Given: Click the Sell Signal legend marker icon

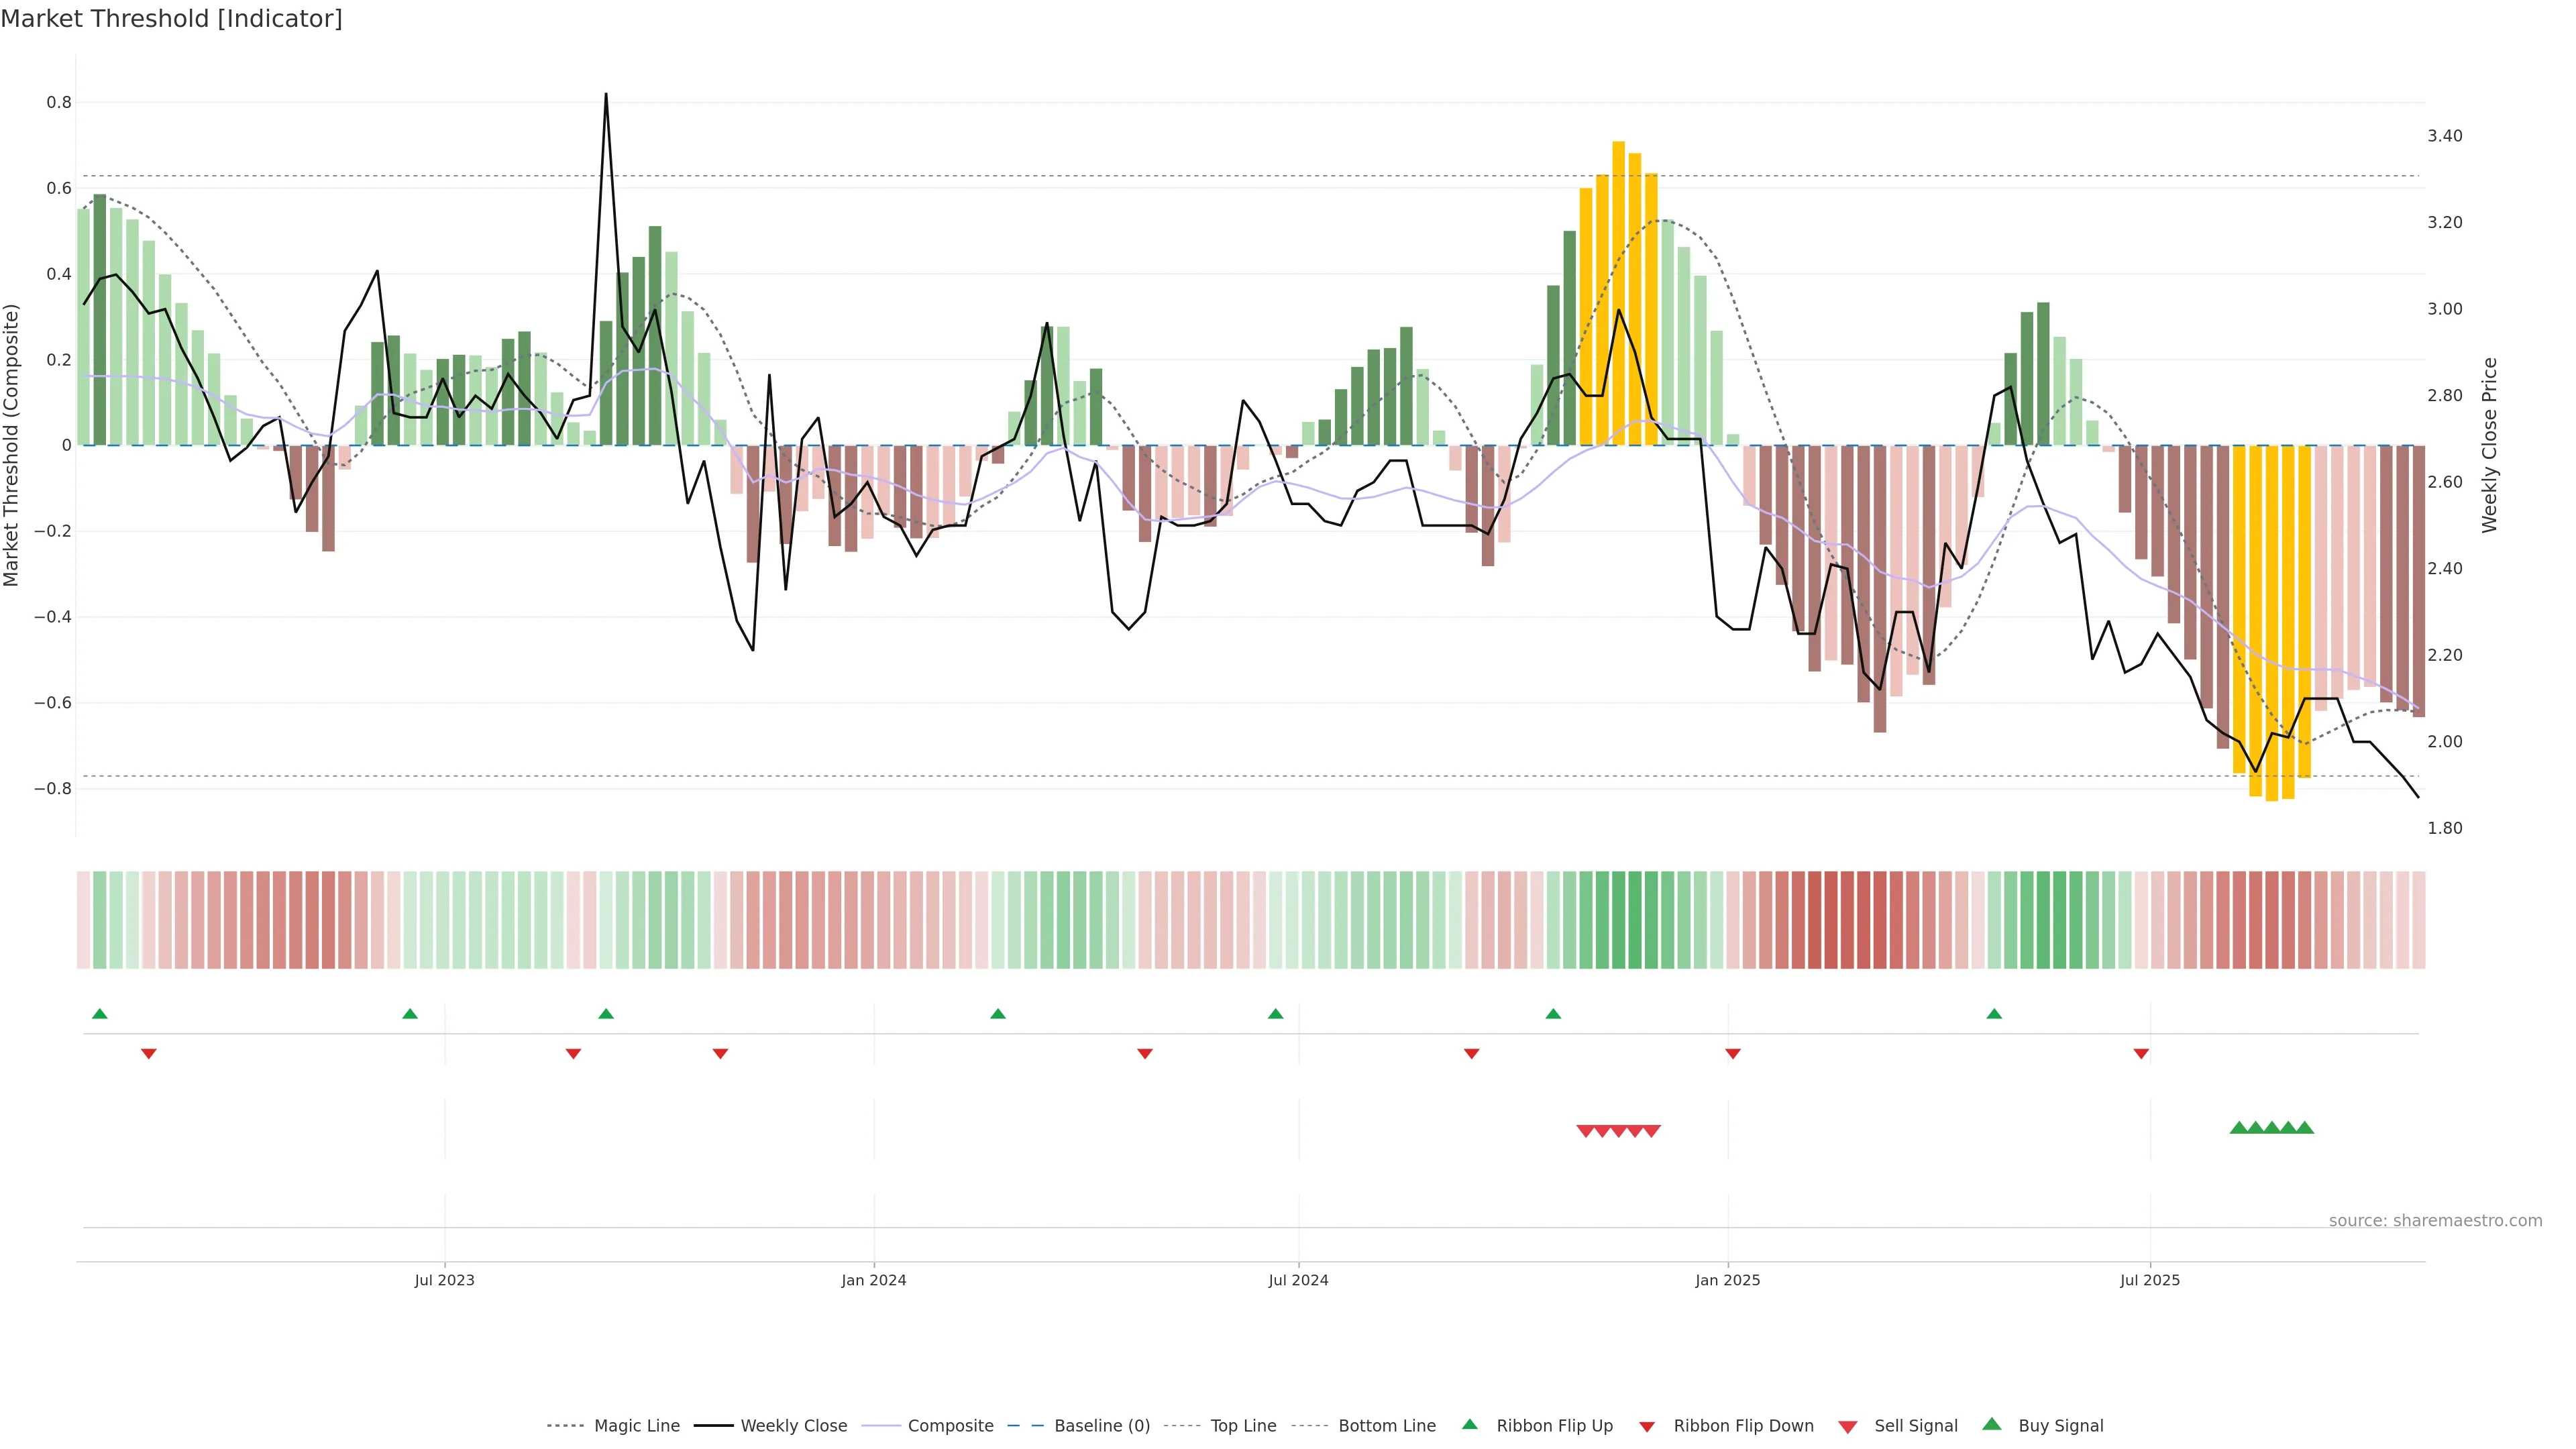Looking at the screenshot, I should click(1848, 1427).
